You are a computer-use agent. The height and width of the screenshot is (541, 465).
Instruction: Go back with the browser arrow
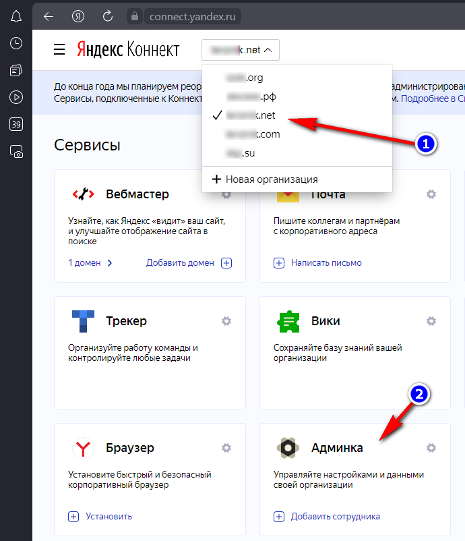[49, 16]
